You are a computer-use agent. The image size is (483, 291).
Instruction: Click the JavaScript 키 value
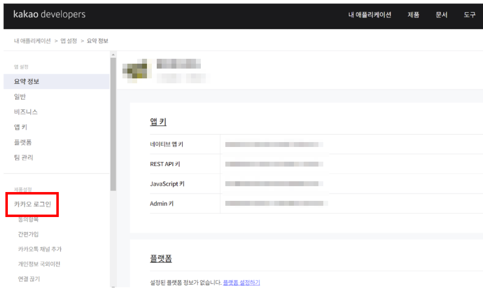pyautogui.click(x=274, y=184)
